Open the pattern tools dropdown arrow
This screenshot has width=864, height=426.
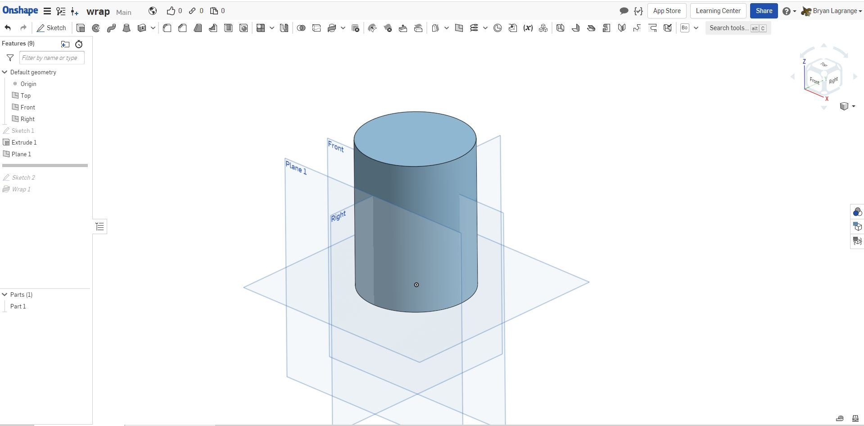click(x=272, y=28)
